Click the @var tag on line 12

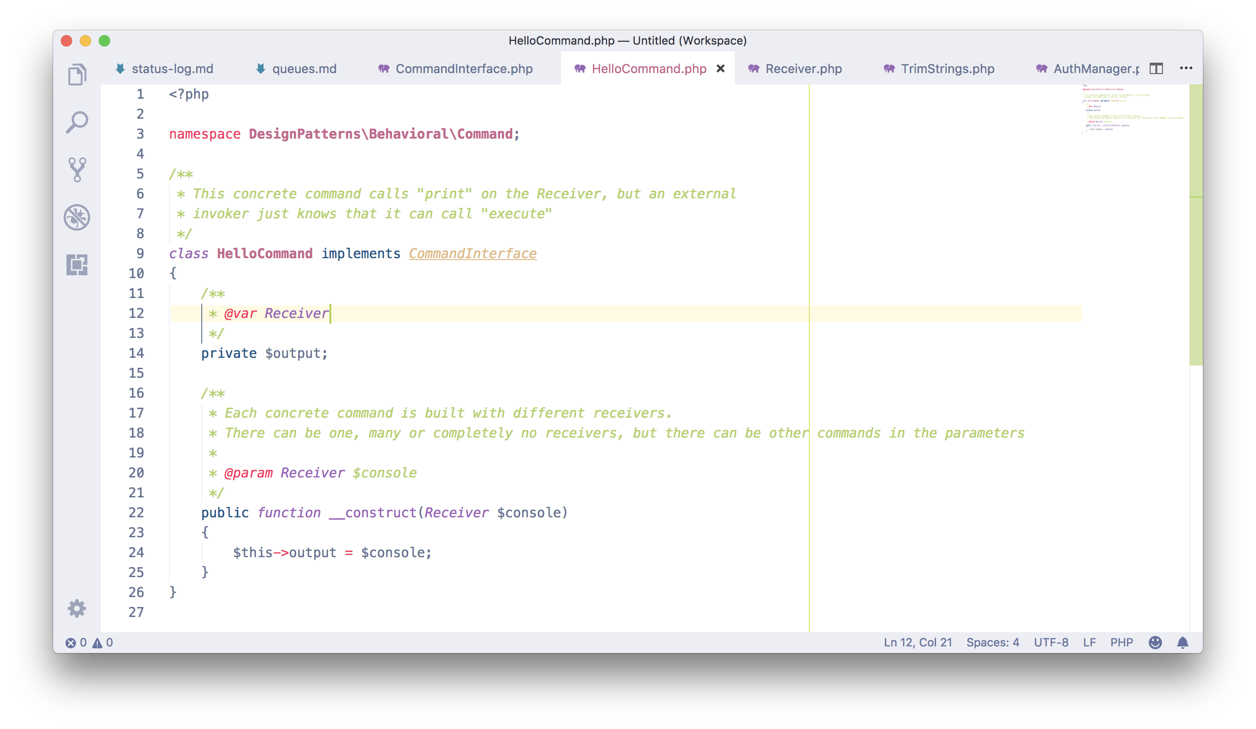pyautogui.click(x=240, y=313)
